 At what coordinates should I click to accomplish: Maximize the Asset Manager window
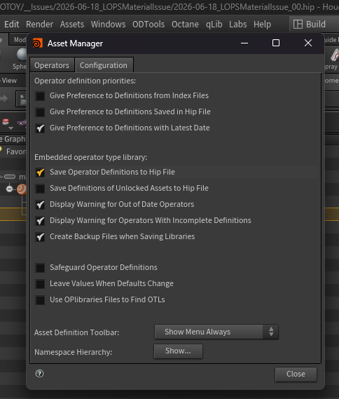pyautogui.click(x=276, y=43)
